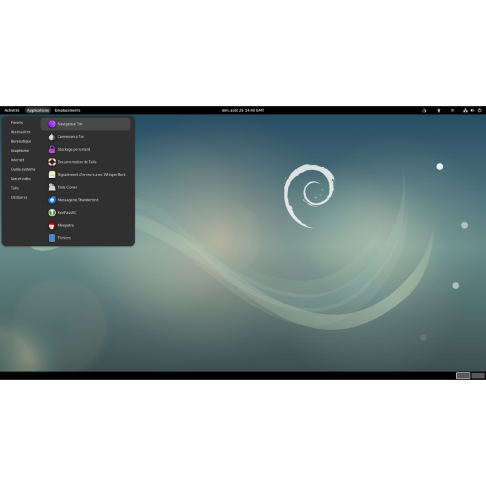Open the power menu
The height and width of the screenshot is (486, 486).
480,110
